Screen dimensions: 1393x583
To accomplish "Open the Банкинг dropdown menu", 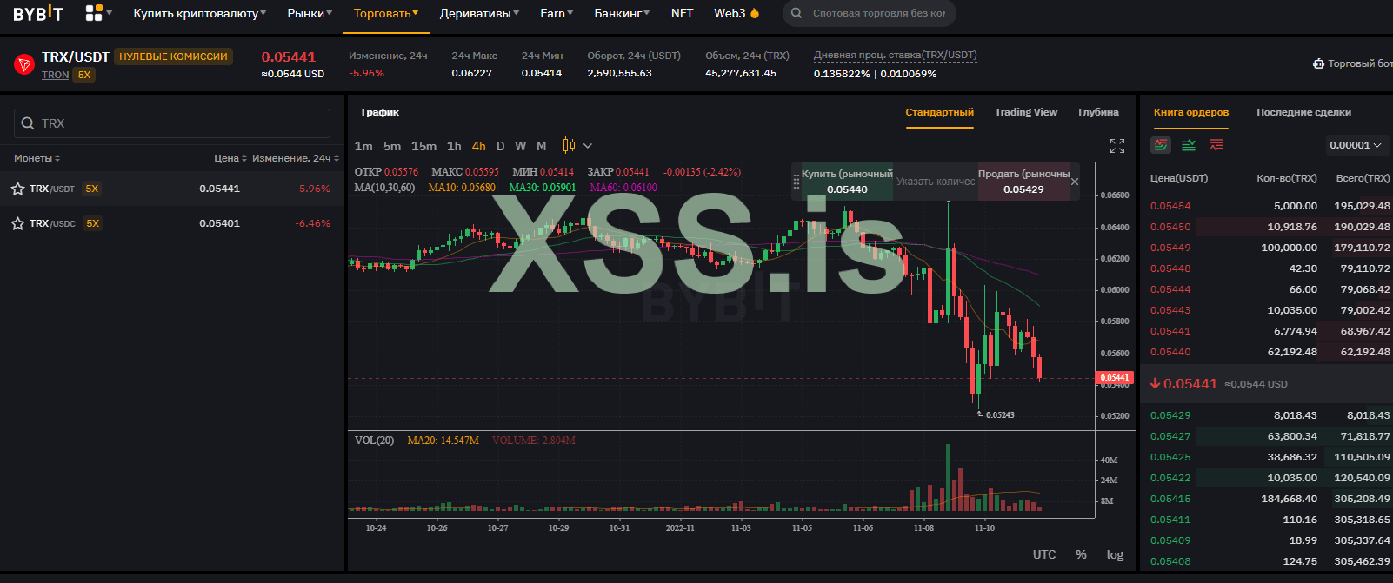I will click(x=623, y=13).
